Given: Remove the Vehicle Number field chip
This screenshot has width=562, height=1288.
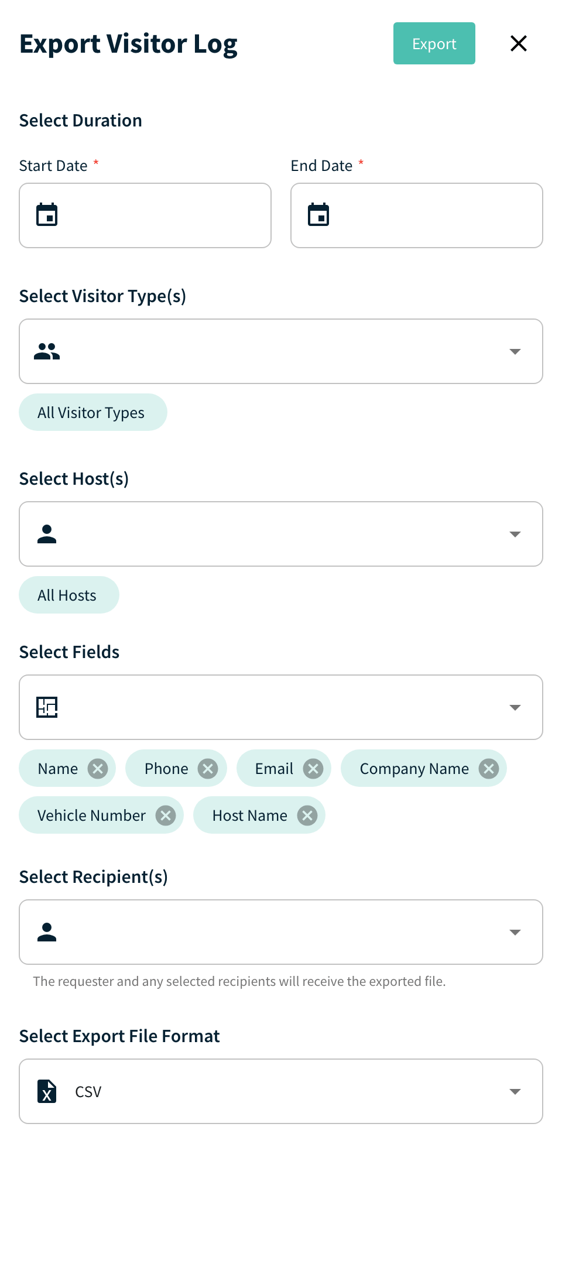Looking at the screenshot, I should click(x=166, y=815).
